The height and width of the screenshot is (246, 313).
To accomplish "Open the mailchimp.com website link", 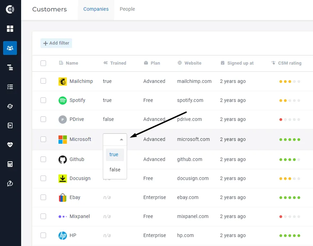I will [194, 81].
